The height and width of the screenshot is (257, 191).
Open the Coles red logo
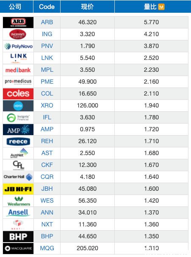[18, 94]
